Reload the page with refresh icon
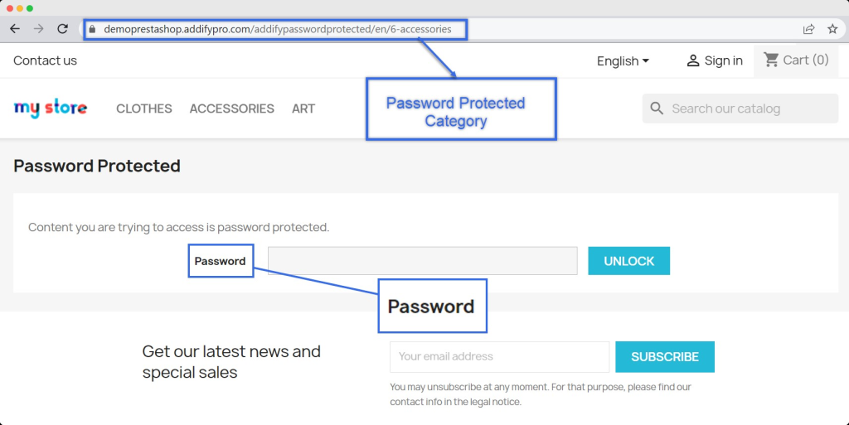The width and height of the screenshot is (849, 425). tap(62, 29)
